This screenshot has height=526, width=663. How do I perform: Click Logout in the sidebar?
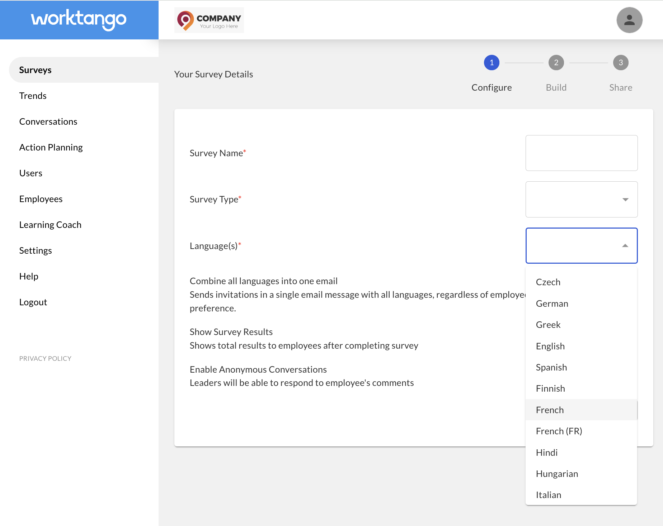click(33, 302)
